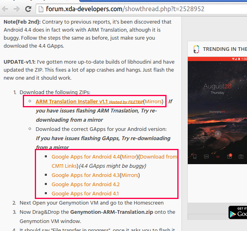247x231 pixels.
Task: Download Google Apps for Android 4.1
Action: click(85, 193)
